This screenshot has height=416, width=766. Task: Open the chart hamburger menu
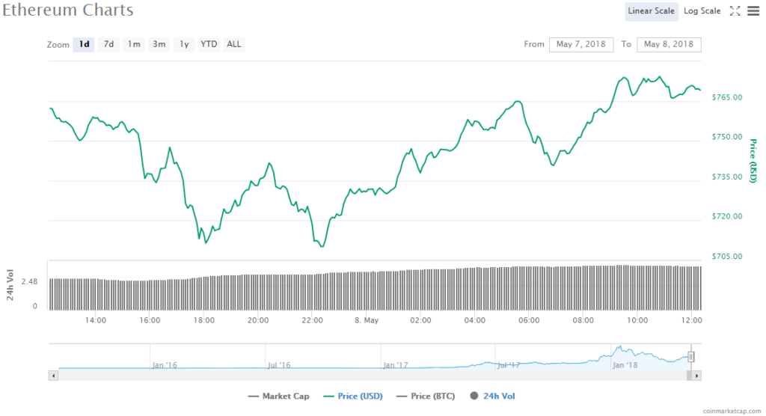tap(753, 10)
